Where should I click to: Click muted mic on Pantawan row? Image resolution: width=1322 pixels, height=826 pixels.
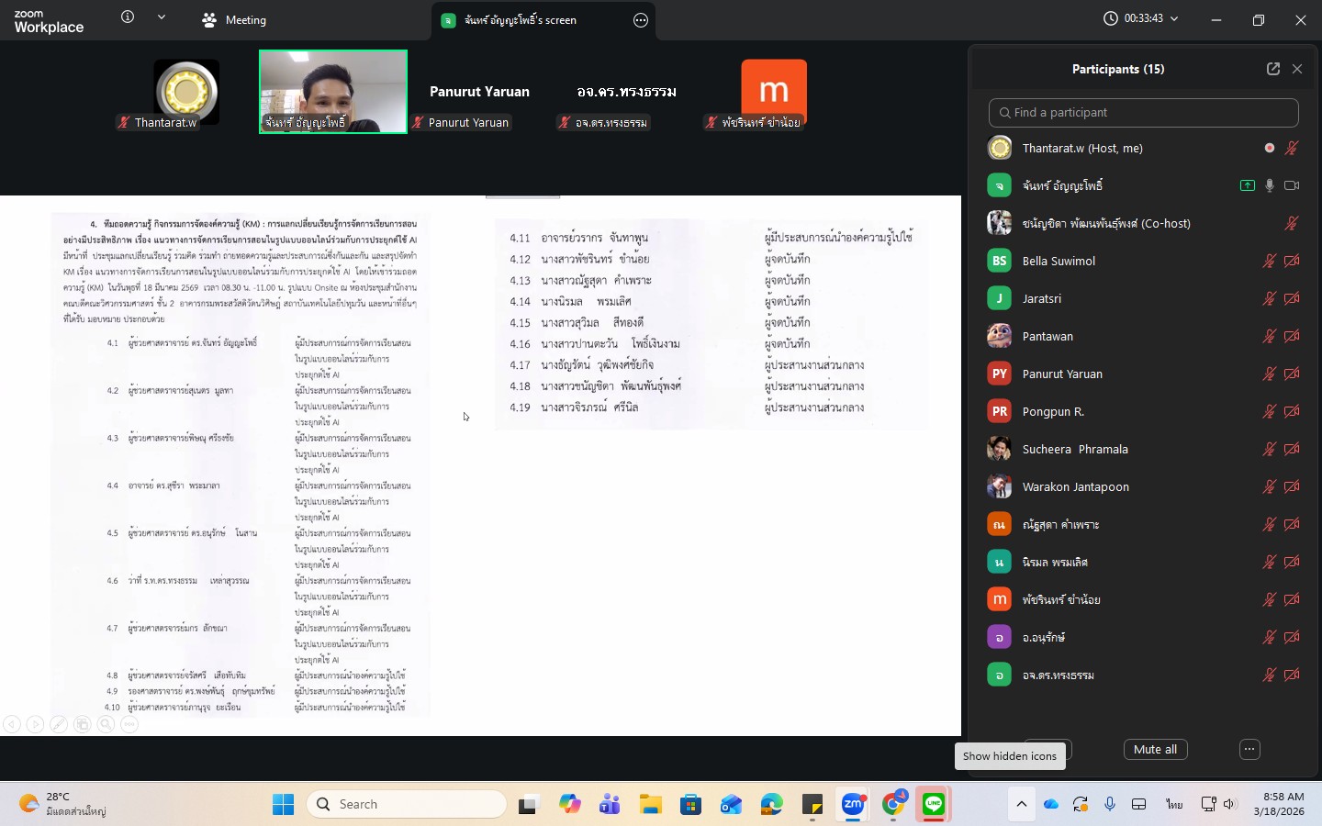pos(1270,336)
